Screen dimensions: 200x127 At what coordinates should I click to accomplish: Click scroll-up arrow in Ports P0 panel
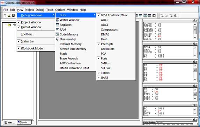(x=195, y=66)
